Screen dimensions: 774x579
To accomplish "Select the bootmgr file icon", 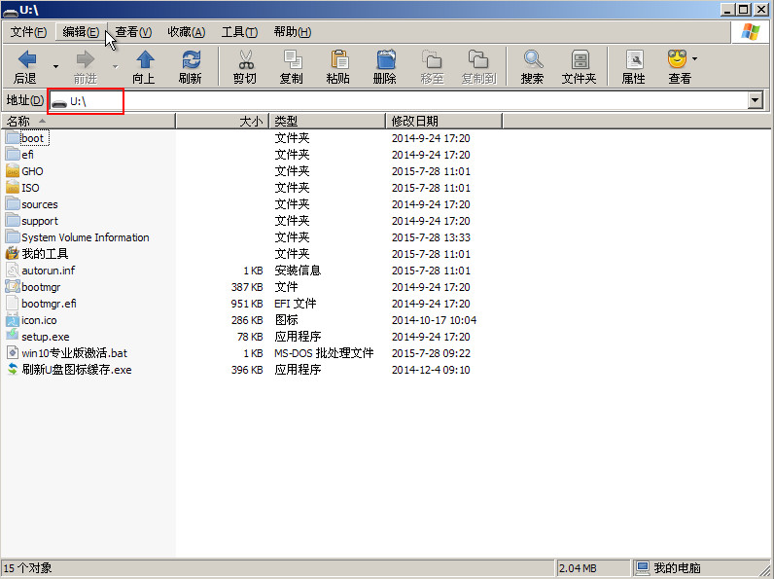I will pyautogui.click(x=13, y=286).
